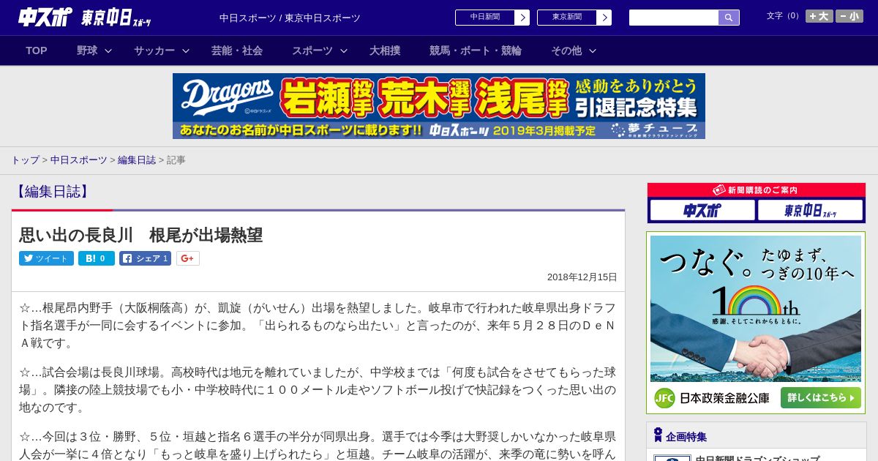
Task: Open the サッカー navigation menu
Action: tap(154, 50)
